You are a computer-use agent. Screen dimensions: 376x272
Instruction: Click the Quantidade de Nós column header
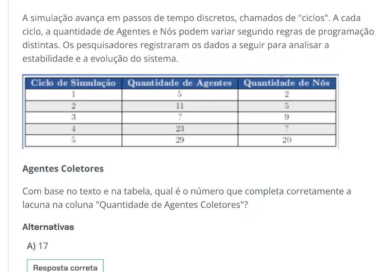click(x=287, y=83)
